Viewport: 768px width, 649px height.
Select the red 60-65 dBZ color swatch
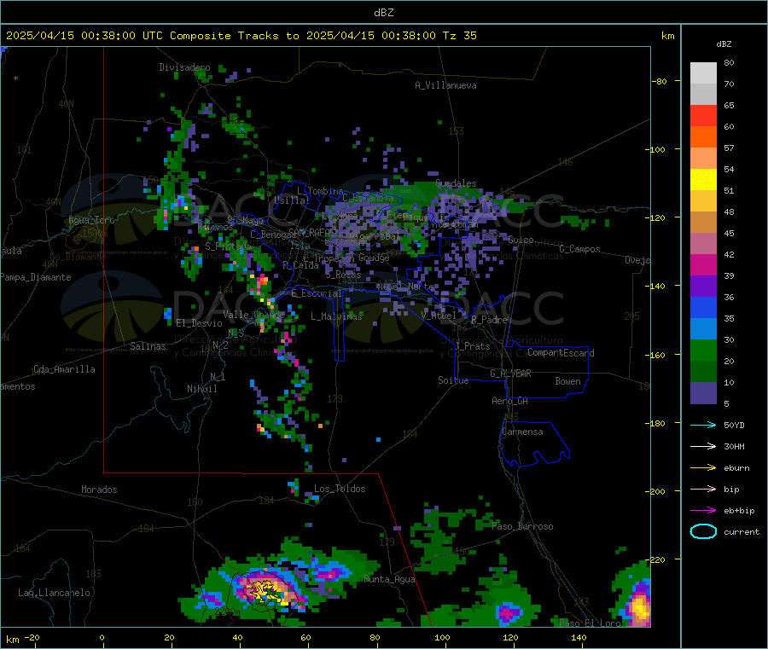pos(703,115)
